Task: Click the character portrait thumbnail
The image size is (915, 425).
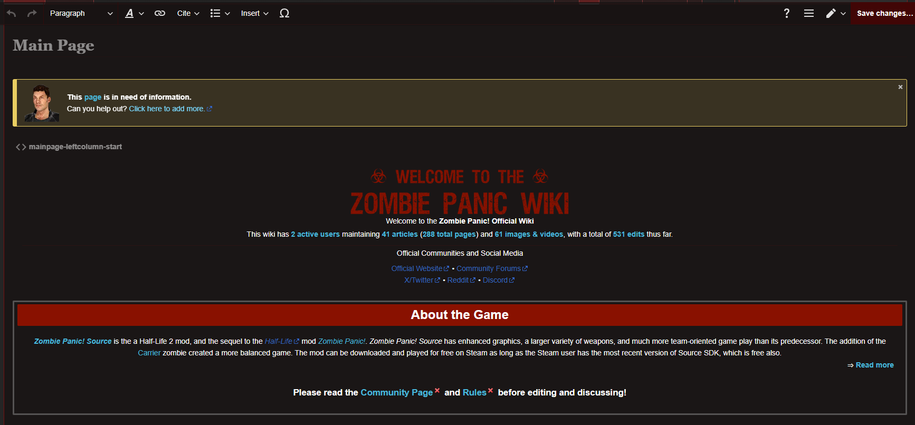Action: pyautogui.click(x=41, y=103)
